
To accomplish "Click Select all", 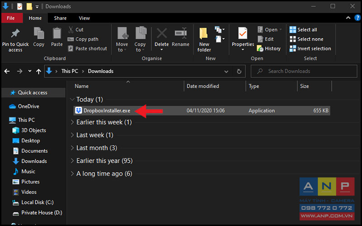I will click(303, 29).
